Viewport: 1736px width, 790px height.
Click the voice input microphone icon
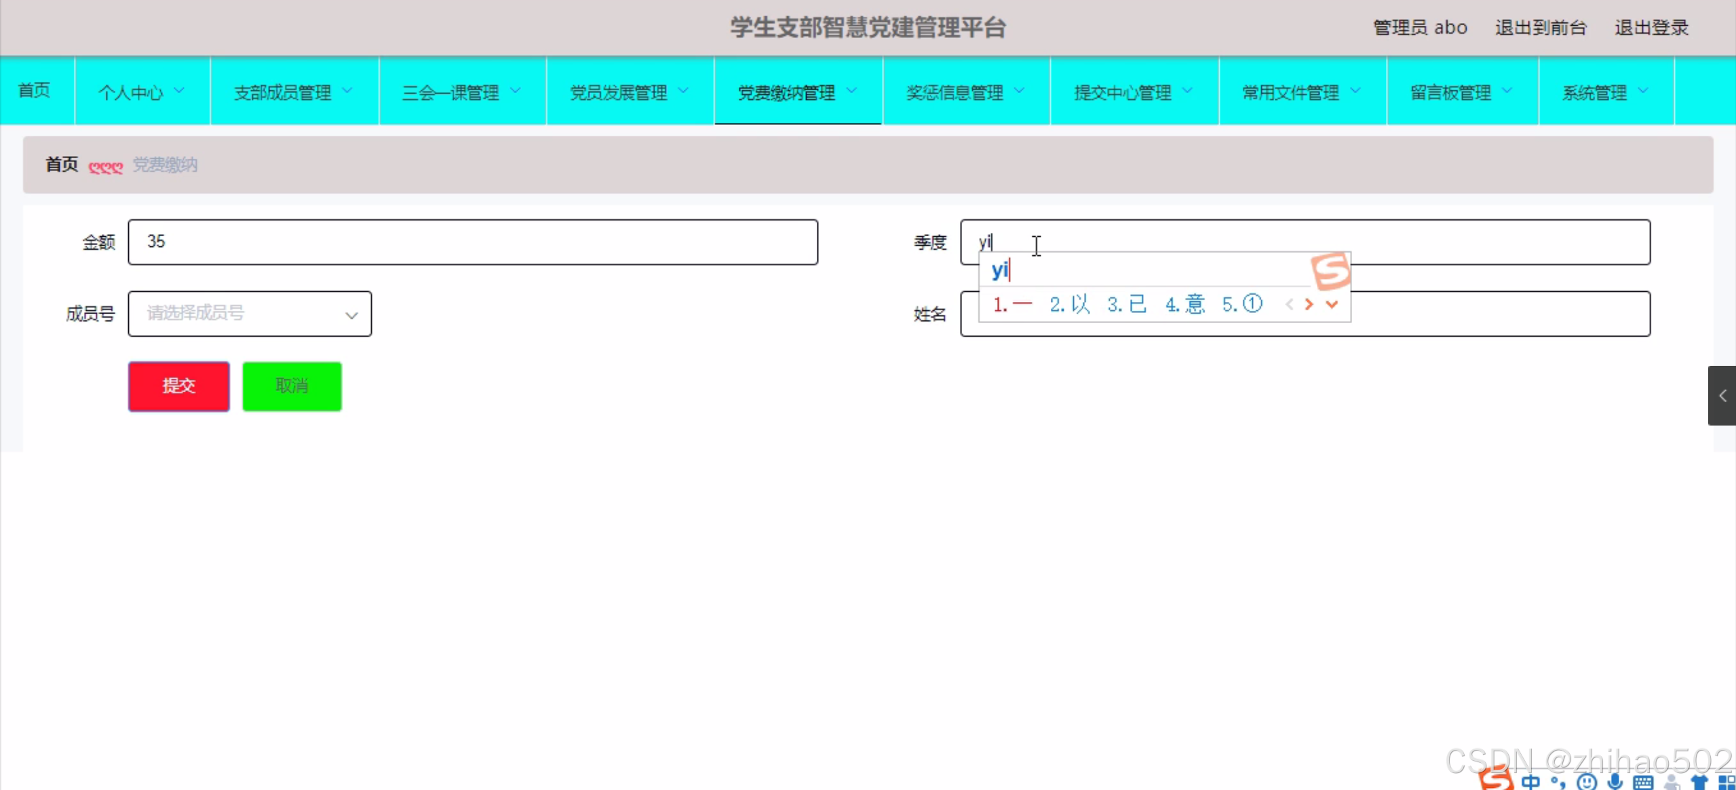tap(1615, 783)
